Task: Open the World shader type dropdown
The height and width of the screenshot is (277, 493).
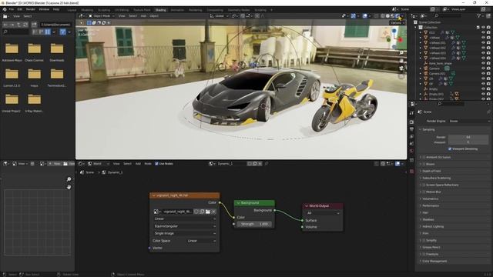Action: point(98,164)
